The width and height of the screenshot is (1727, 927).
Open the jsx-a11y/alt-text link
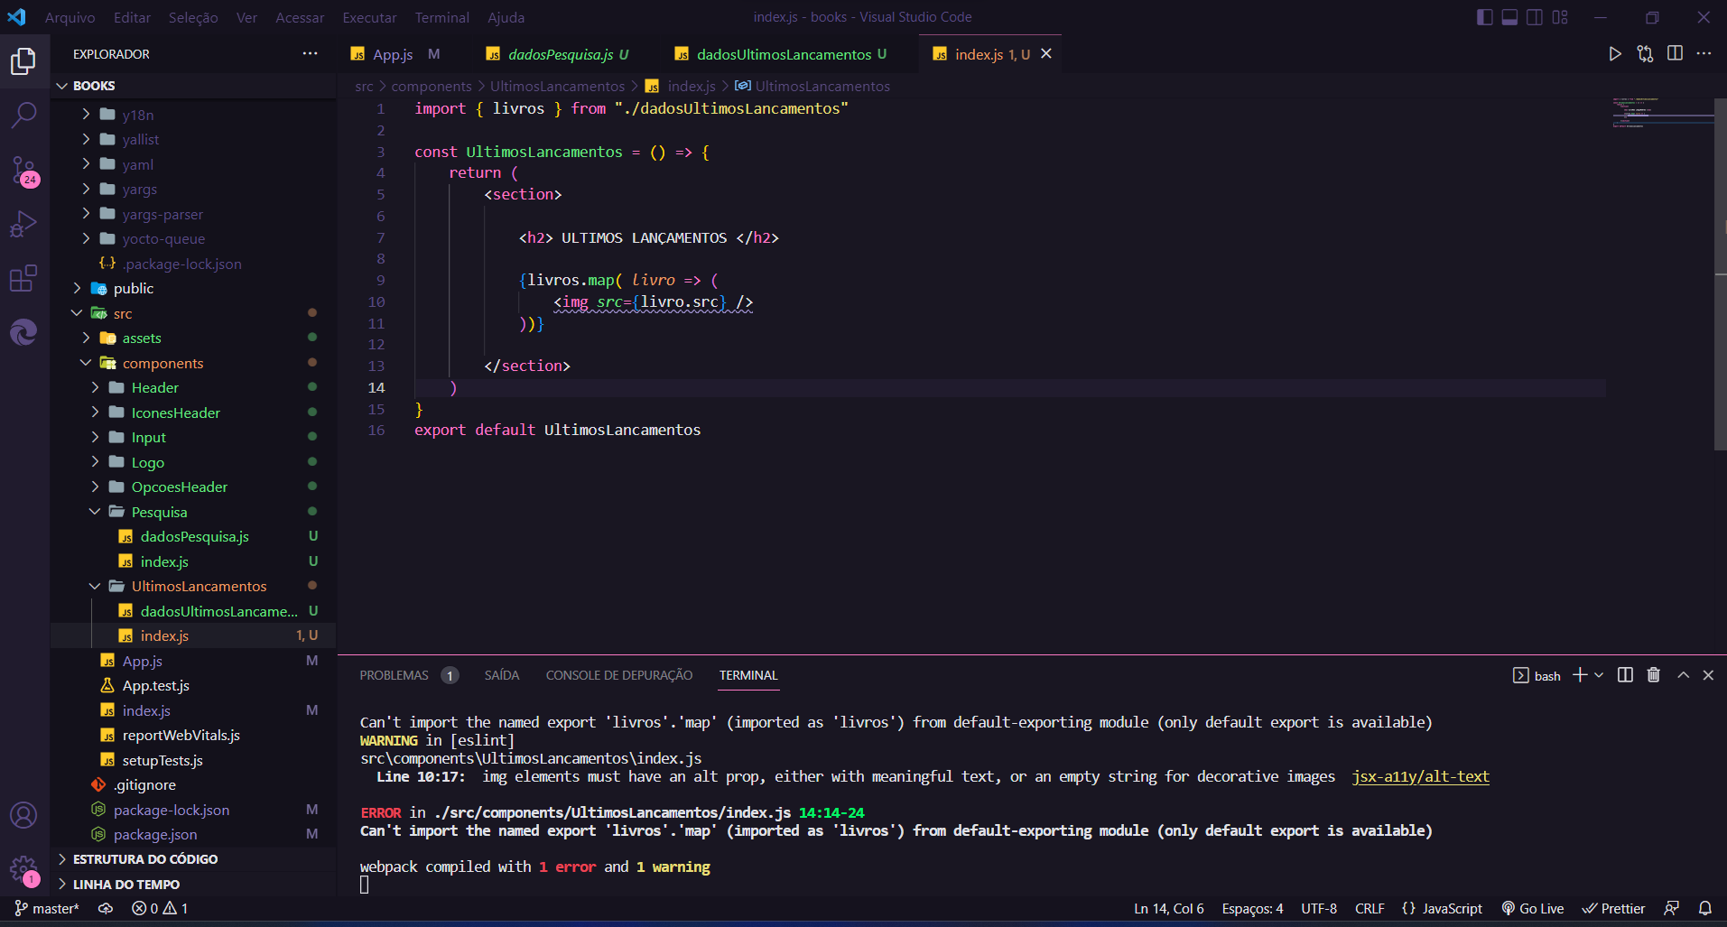[1420, 776]
